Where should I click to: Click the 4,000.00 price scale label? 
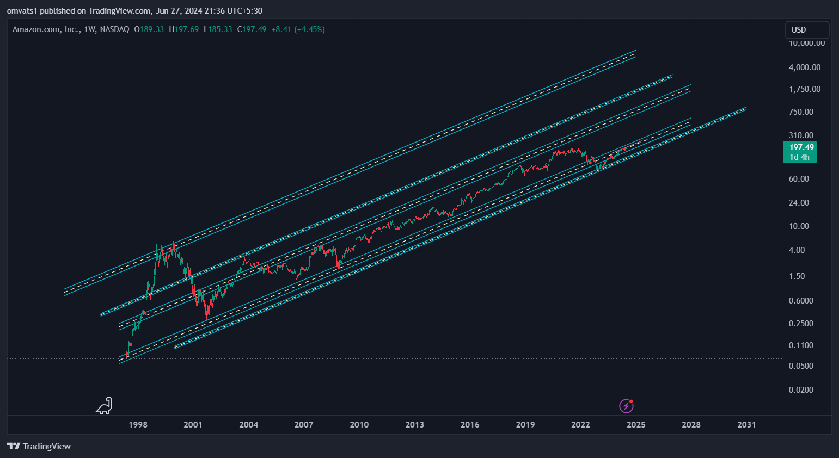coord(805,67)
